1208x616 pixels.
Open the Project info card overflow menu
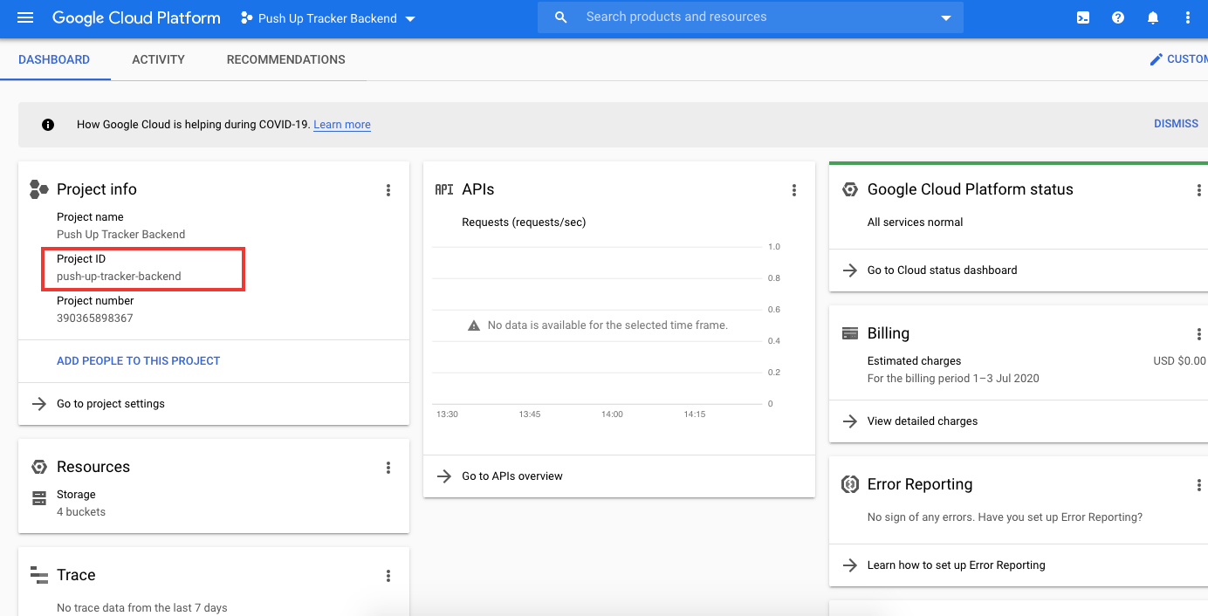pos(388,190)
